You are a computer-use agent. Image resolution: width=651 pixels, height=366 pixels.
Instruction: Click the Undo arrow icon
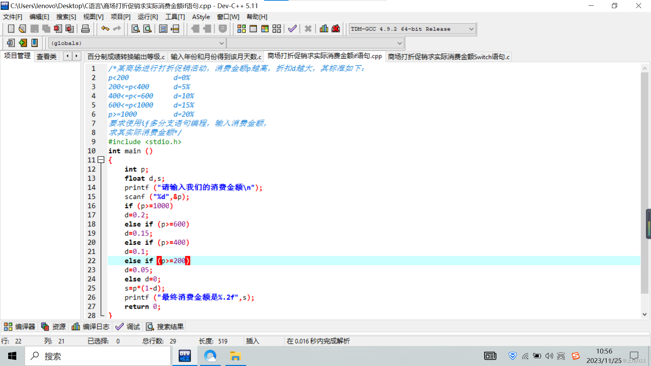(x=105, y=29)
